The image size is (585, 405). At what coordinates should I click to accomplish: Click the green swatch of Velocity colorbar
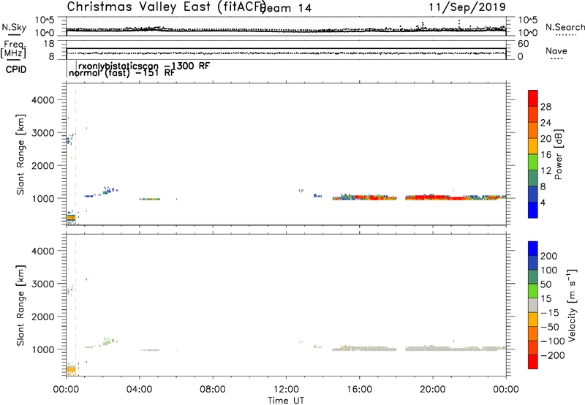click(x=533, y=291)
